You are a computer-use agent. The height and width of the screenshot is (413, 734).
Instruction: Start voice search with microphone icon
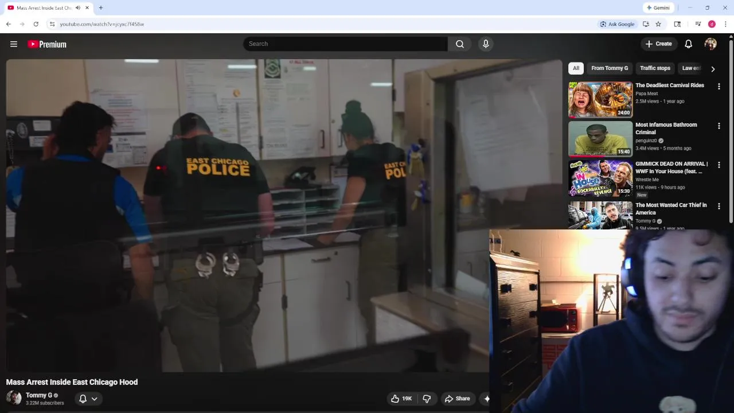(486, 44)
